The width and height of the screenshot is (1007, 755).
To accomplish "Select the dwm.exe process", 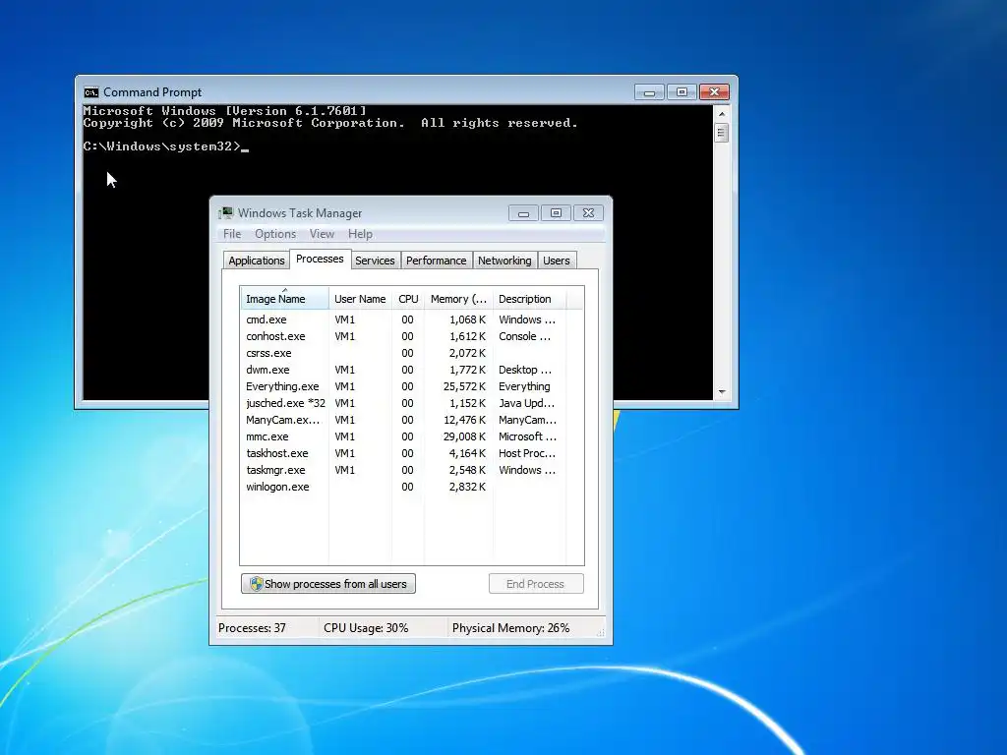I will (412, 370).
